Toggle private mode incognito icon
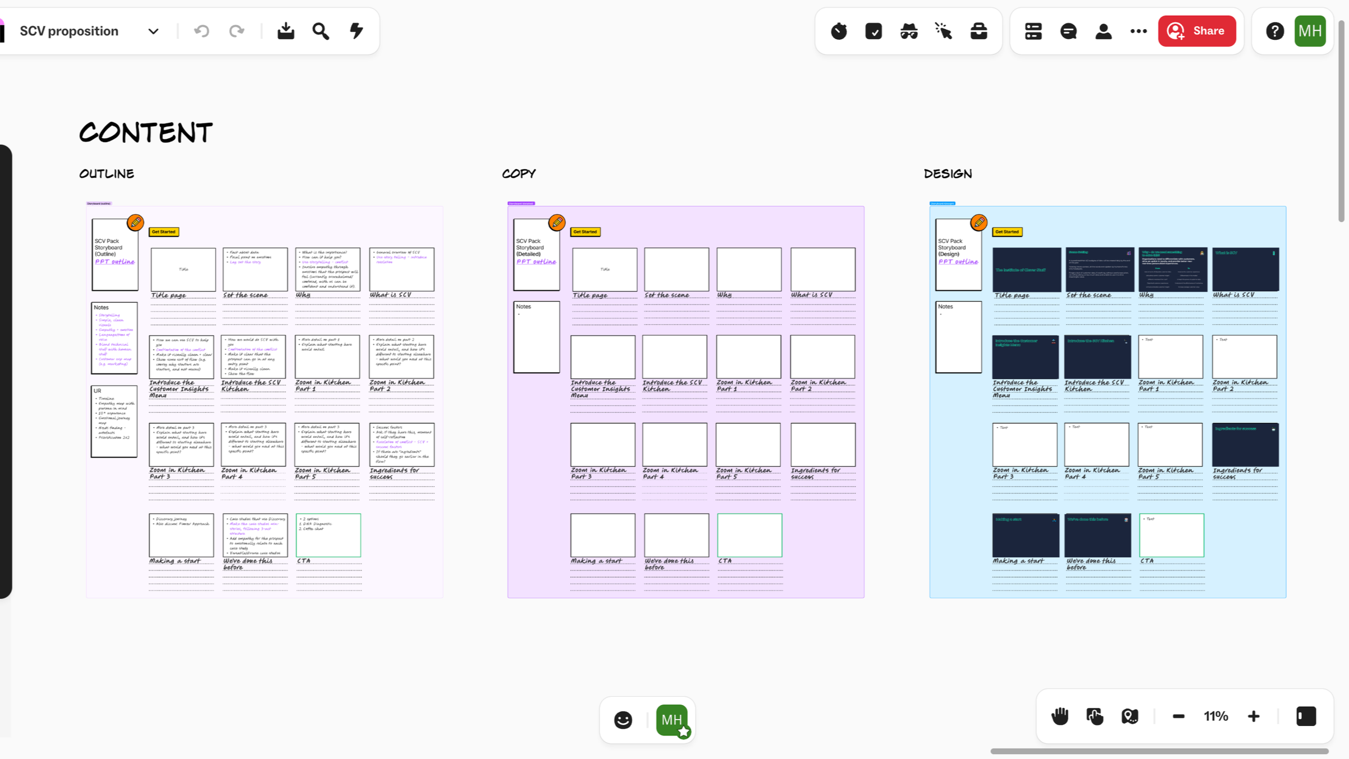 (x=909, y=31)
